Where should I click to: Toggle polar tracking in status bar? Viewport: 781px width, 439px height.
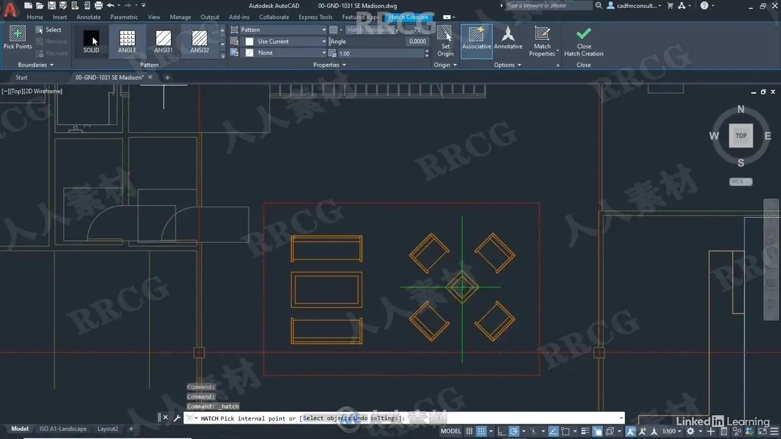tap(514, 431)
